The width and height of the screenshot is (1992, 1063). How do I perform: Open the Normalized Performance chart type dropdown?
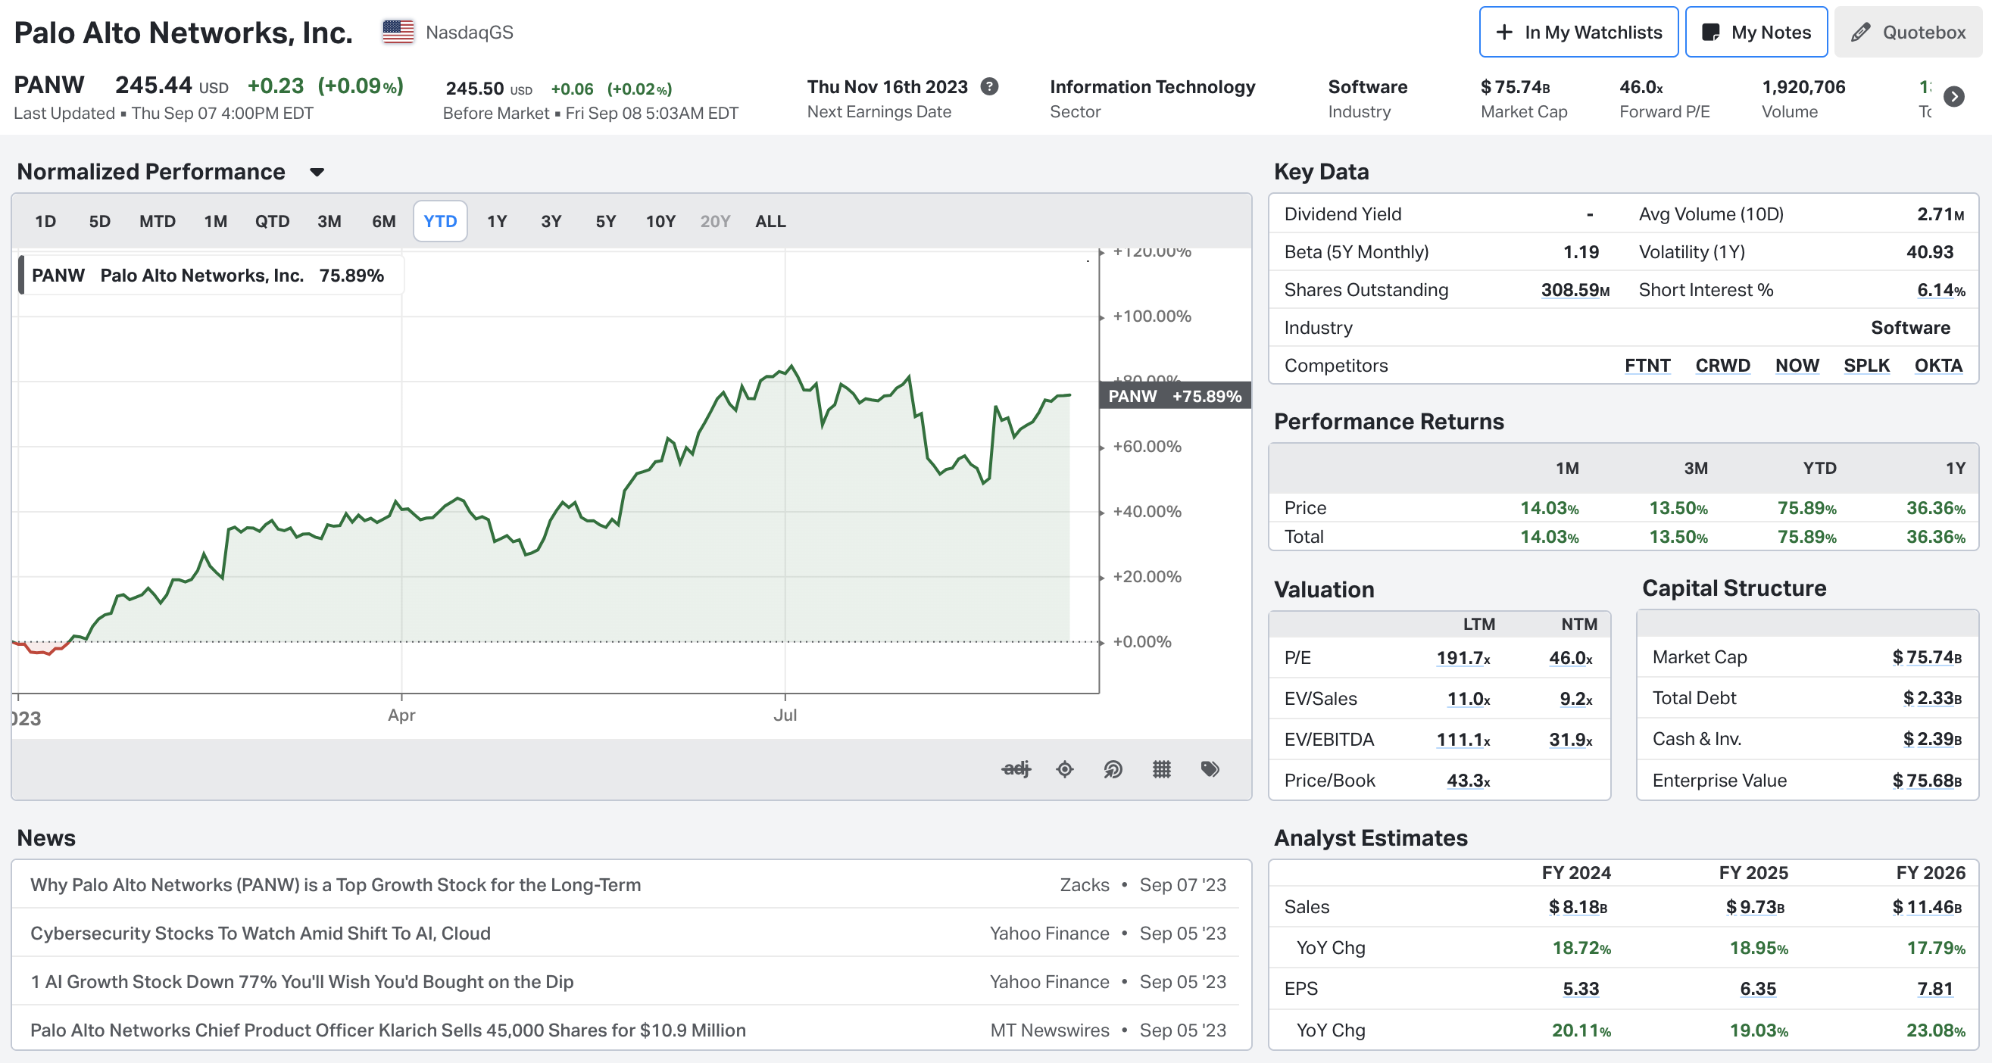coord(317,172)
